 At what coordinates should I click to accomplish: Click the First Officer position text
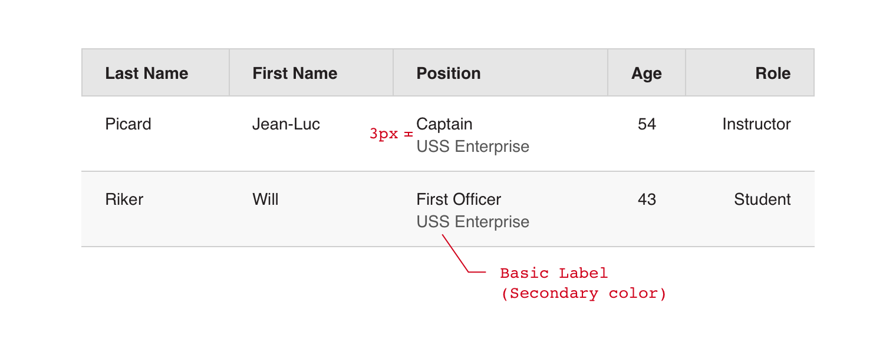coord(459,200)
